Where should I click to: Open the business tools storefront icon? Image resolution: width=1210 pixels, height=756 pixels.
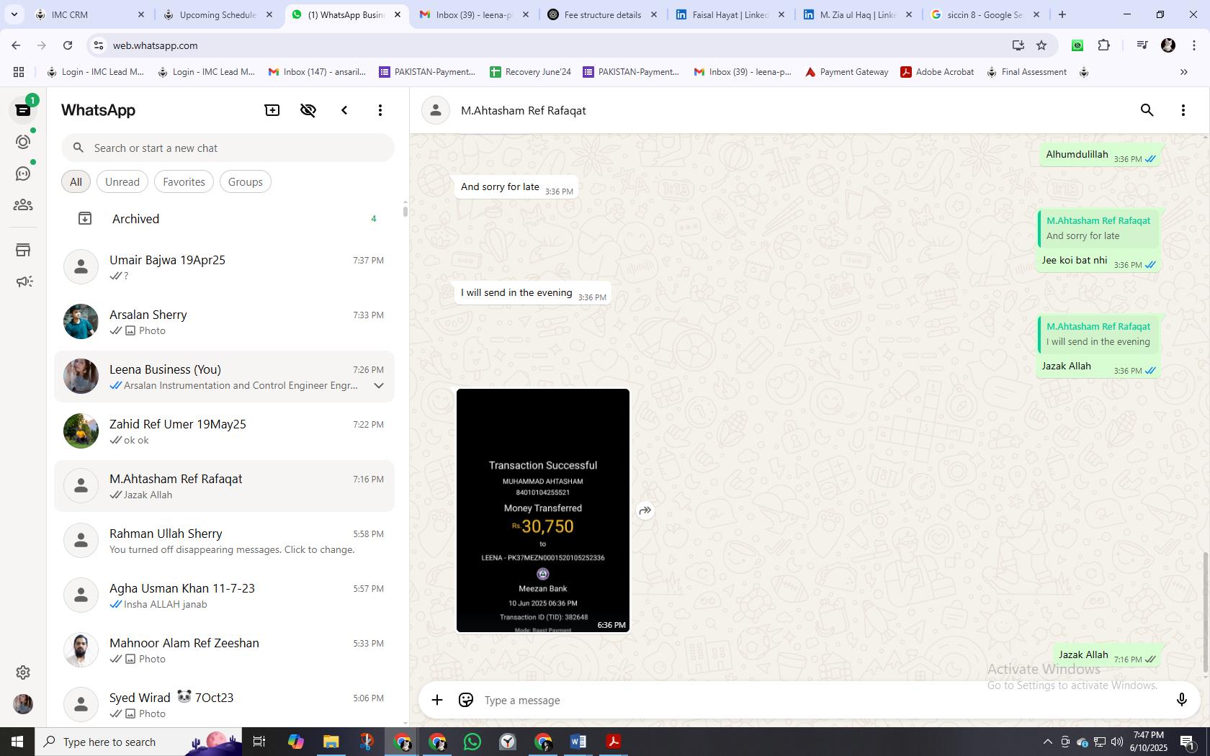click(x=23, y=250)
